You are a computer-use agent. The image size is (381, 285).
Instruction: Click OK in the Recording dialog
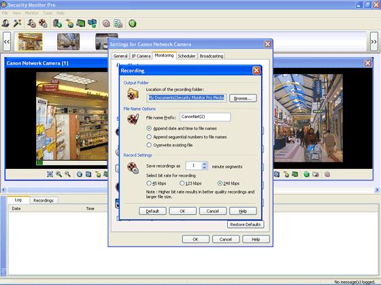tap(182, 211)
